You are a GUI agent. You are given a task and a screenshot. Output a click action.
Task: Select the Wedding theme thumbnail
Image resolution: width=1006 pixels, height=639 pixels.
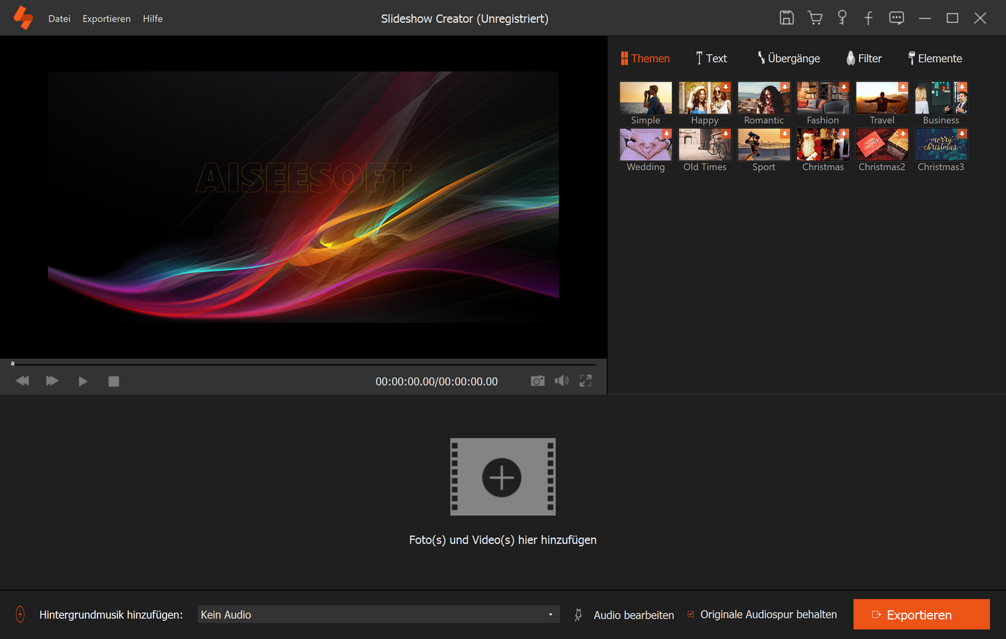coord(645,145)
